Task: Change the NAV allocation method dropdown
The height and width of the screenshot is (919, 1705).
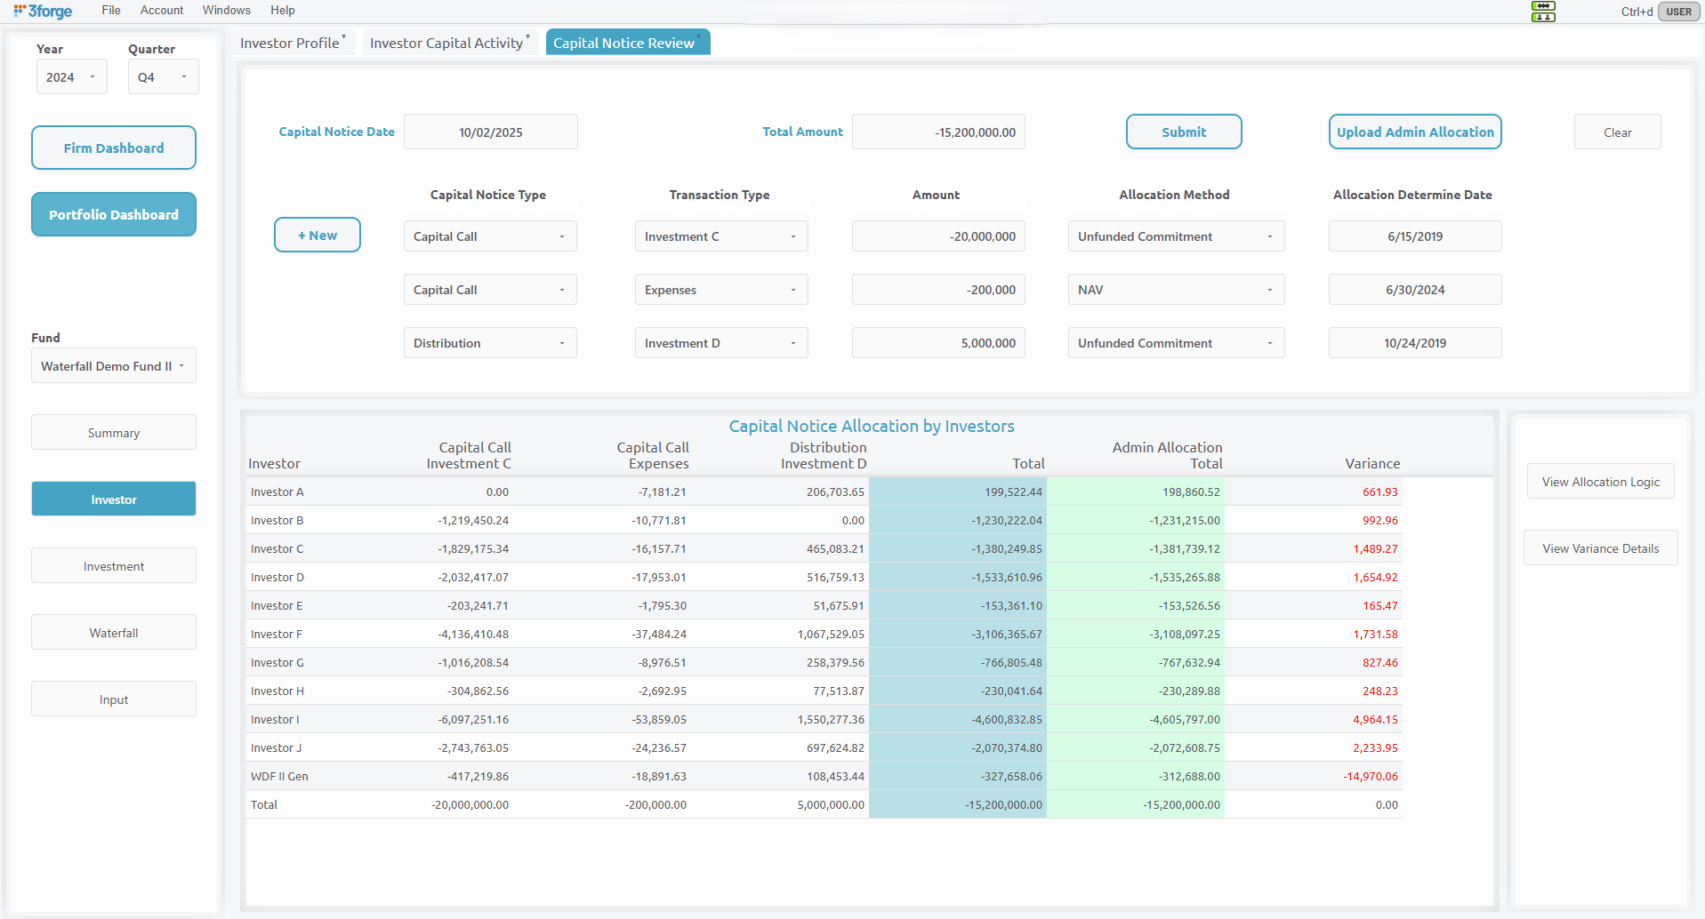Action: tap(1175, 290)
